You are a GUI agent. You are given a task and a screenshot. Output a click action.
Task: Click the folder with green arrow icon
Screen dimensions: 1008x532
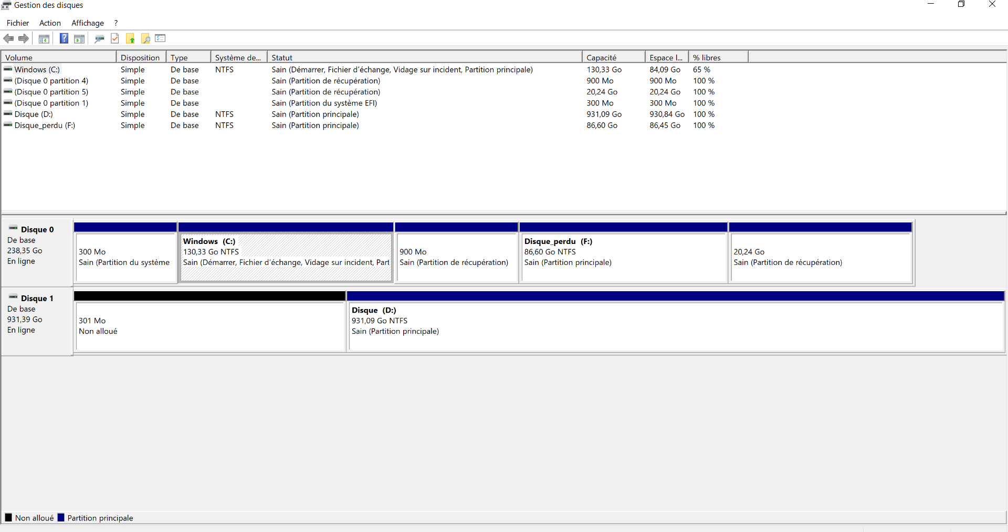point(130,38)
